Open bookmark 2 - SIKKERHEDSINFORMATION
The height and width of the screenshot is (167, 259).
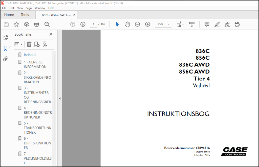[37, 77]
